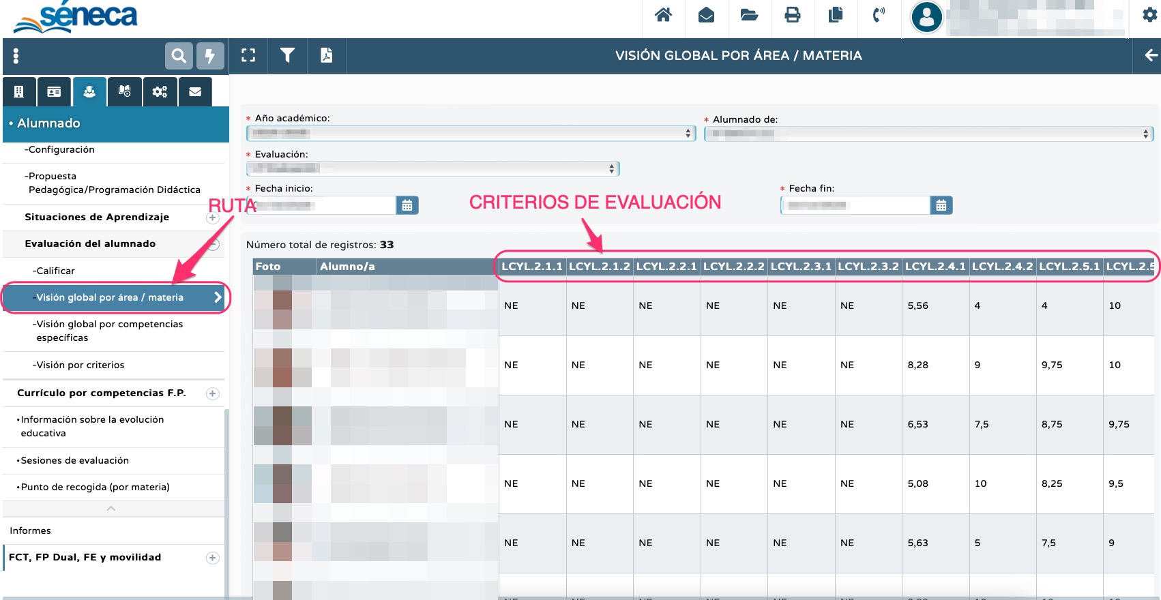Export table with the PDF icon
This screenshot has height=600, width=1161.
pyautogui.click(x=327, y=55)
